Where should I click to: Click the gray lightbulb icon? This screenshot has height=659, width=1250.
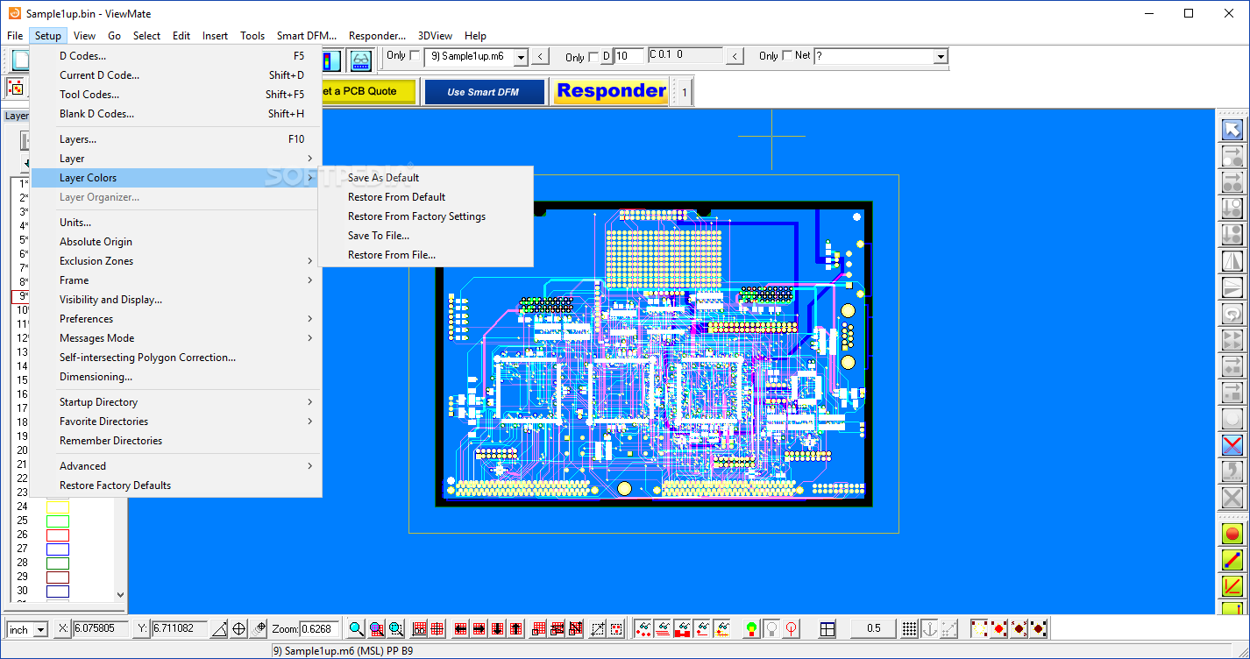pyautogui.click(x=771, y=628)
